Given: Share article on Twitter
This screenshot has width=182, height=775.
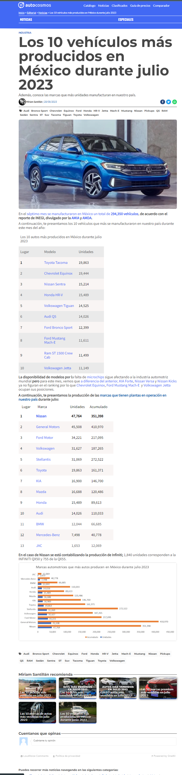Looking at the screenshot, I should tap(168, 102).
